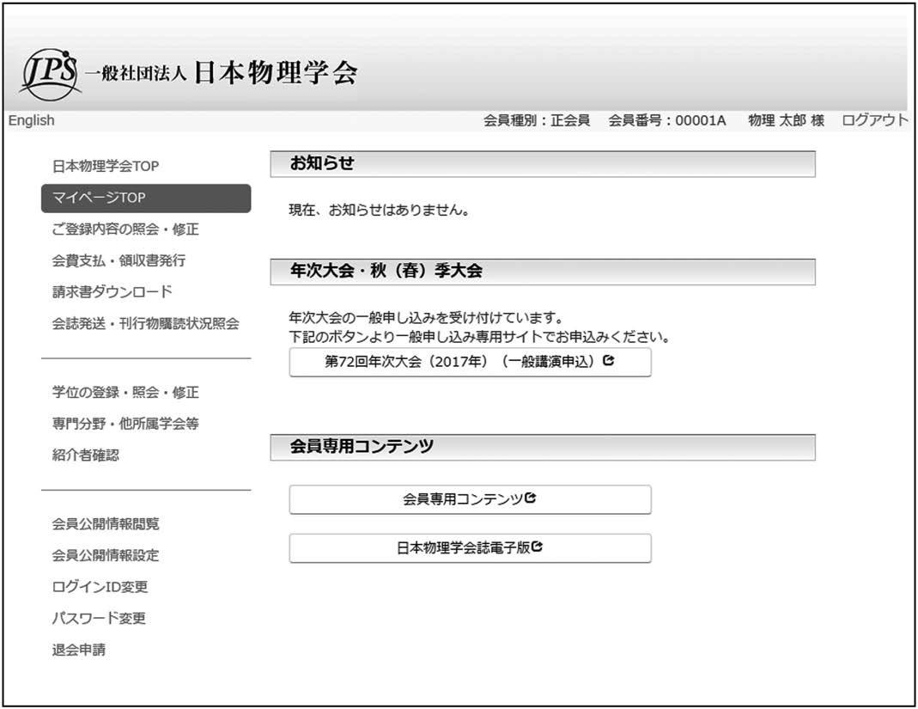Click the お知らせ section header
Screen dimensions: 918x709
pyautogui.click(x=543, y=164)
